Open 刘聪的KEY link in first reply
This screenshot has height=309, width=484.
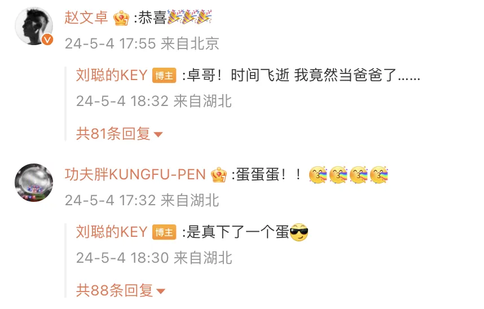point(112,76)
